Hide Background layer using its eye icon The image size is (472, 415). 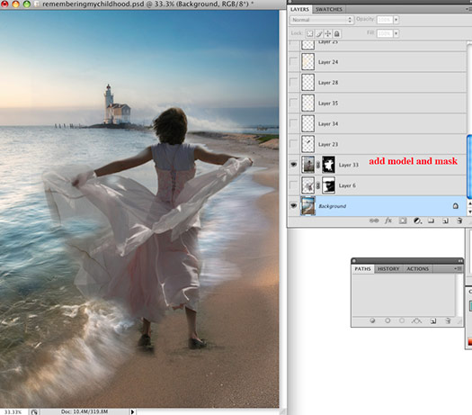(294, 205)
